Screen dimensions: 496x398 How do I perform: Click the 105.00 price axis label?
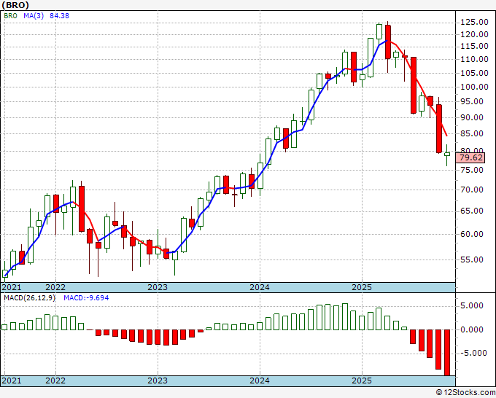point(474,73)
